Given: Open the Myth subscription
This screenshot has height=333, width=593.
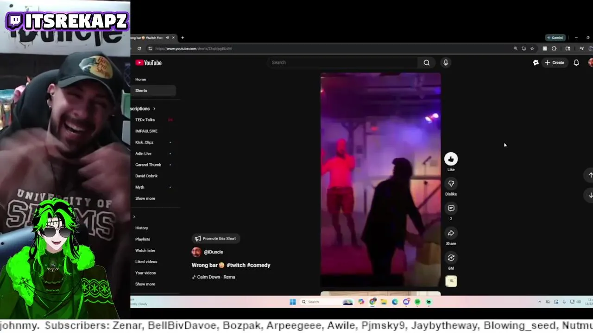Looking at the screenshot, I should (140, 187).
